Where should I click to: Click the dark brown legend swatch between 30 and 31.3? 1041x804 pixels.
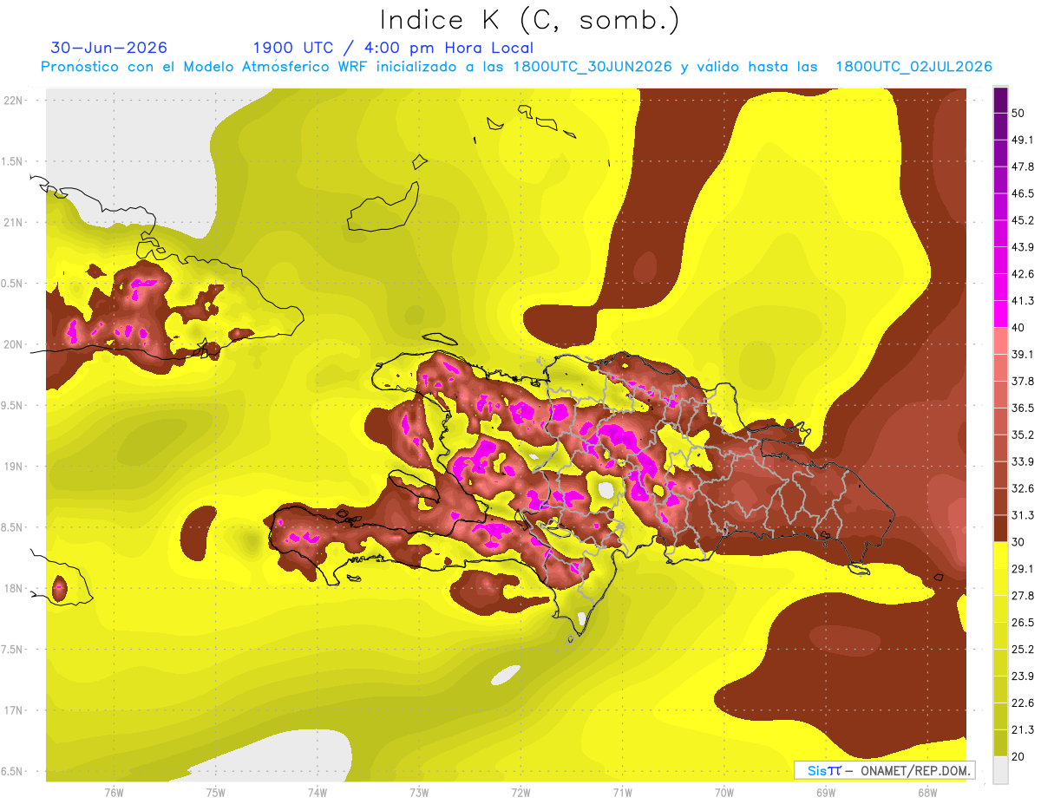pyautogui.click(x=1000, y=528)
